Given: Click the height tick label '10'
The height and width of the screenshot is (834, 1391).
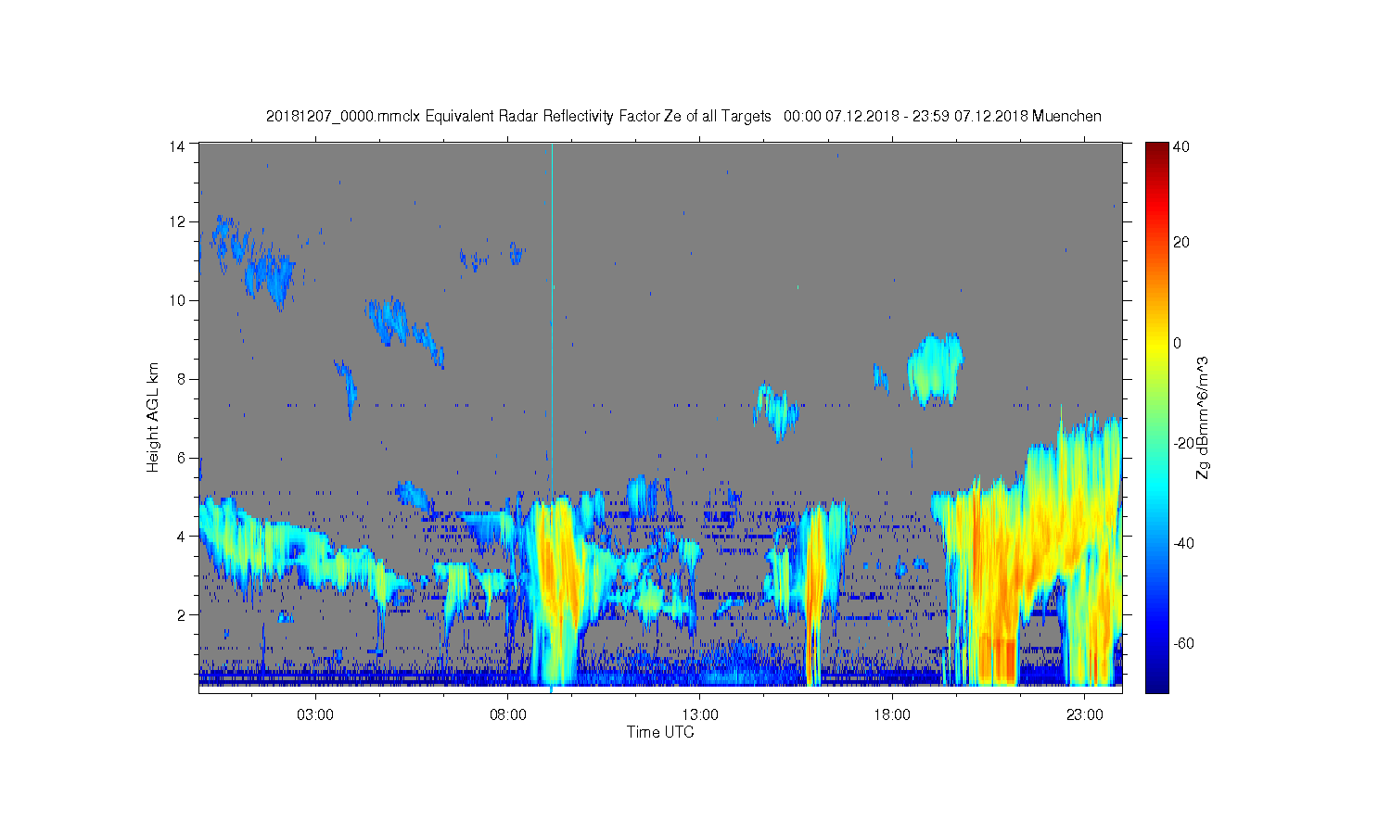Looking at the screenshot, I should [x=178, y=300].
